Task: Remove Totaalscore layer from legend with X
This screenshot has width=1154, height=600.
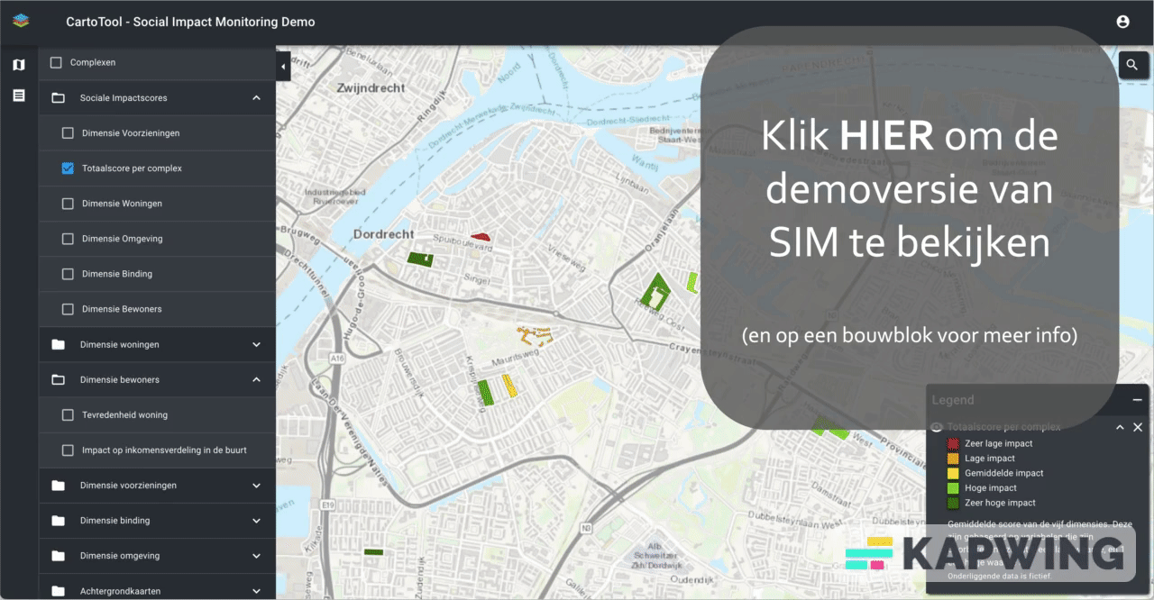Action: pos(1137,427)
